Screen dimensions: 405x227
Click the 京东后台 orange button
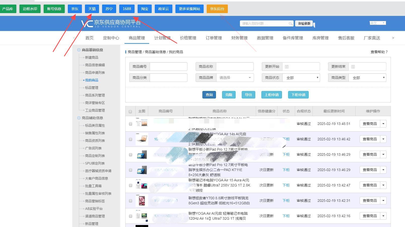click(217, 9)
